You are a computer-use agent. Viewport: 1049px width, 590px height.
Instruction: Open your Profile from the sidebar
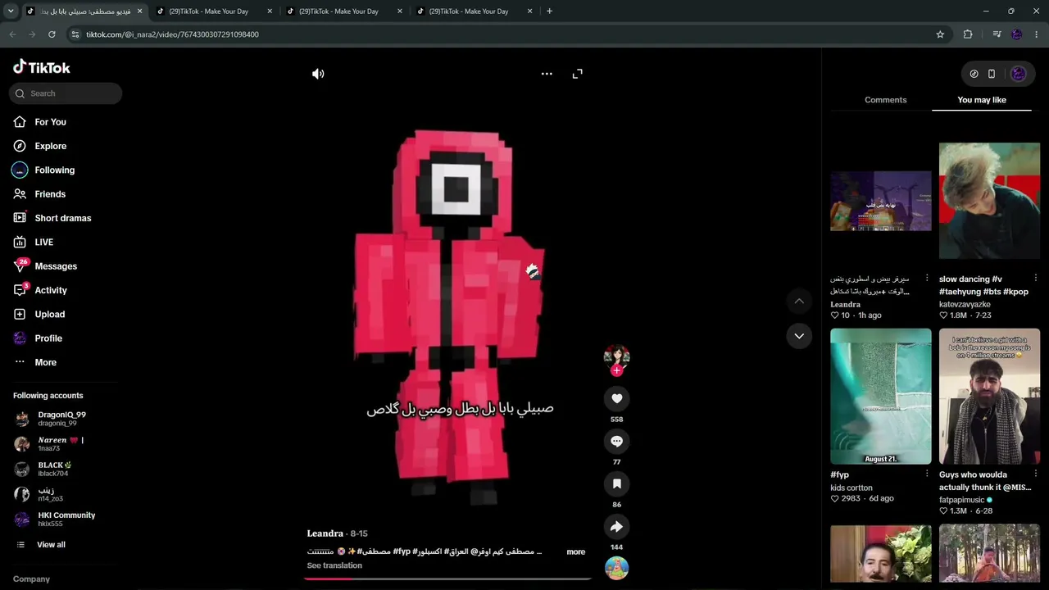point(48,338)
